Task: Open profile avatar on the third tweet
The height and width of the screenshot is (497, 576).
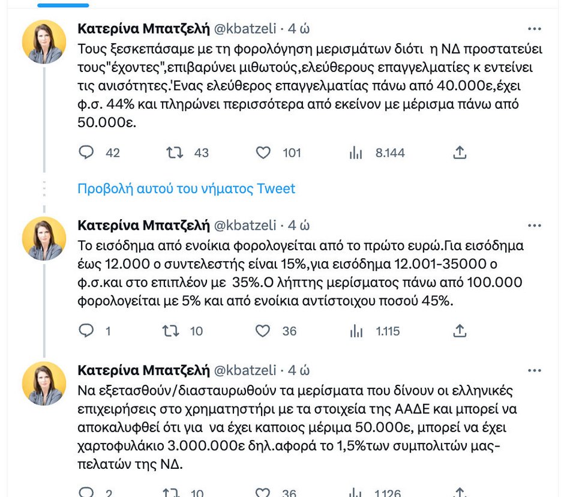Action: [44, 384]
